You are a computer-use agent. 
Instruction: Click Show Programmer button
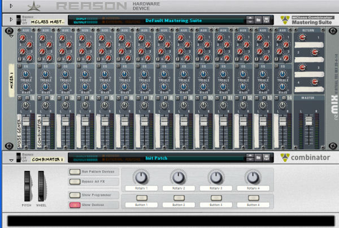[x=75, y=195]
